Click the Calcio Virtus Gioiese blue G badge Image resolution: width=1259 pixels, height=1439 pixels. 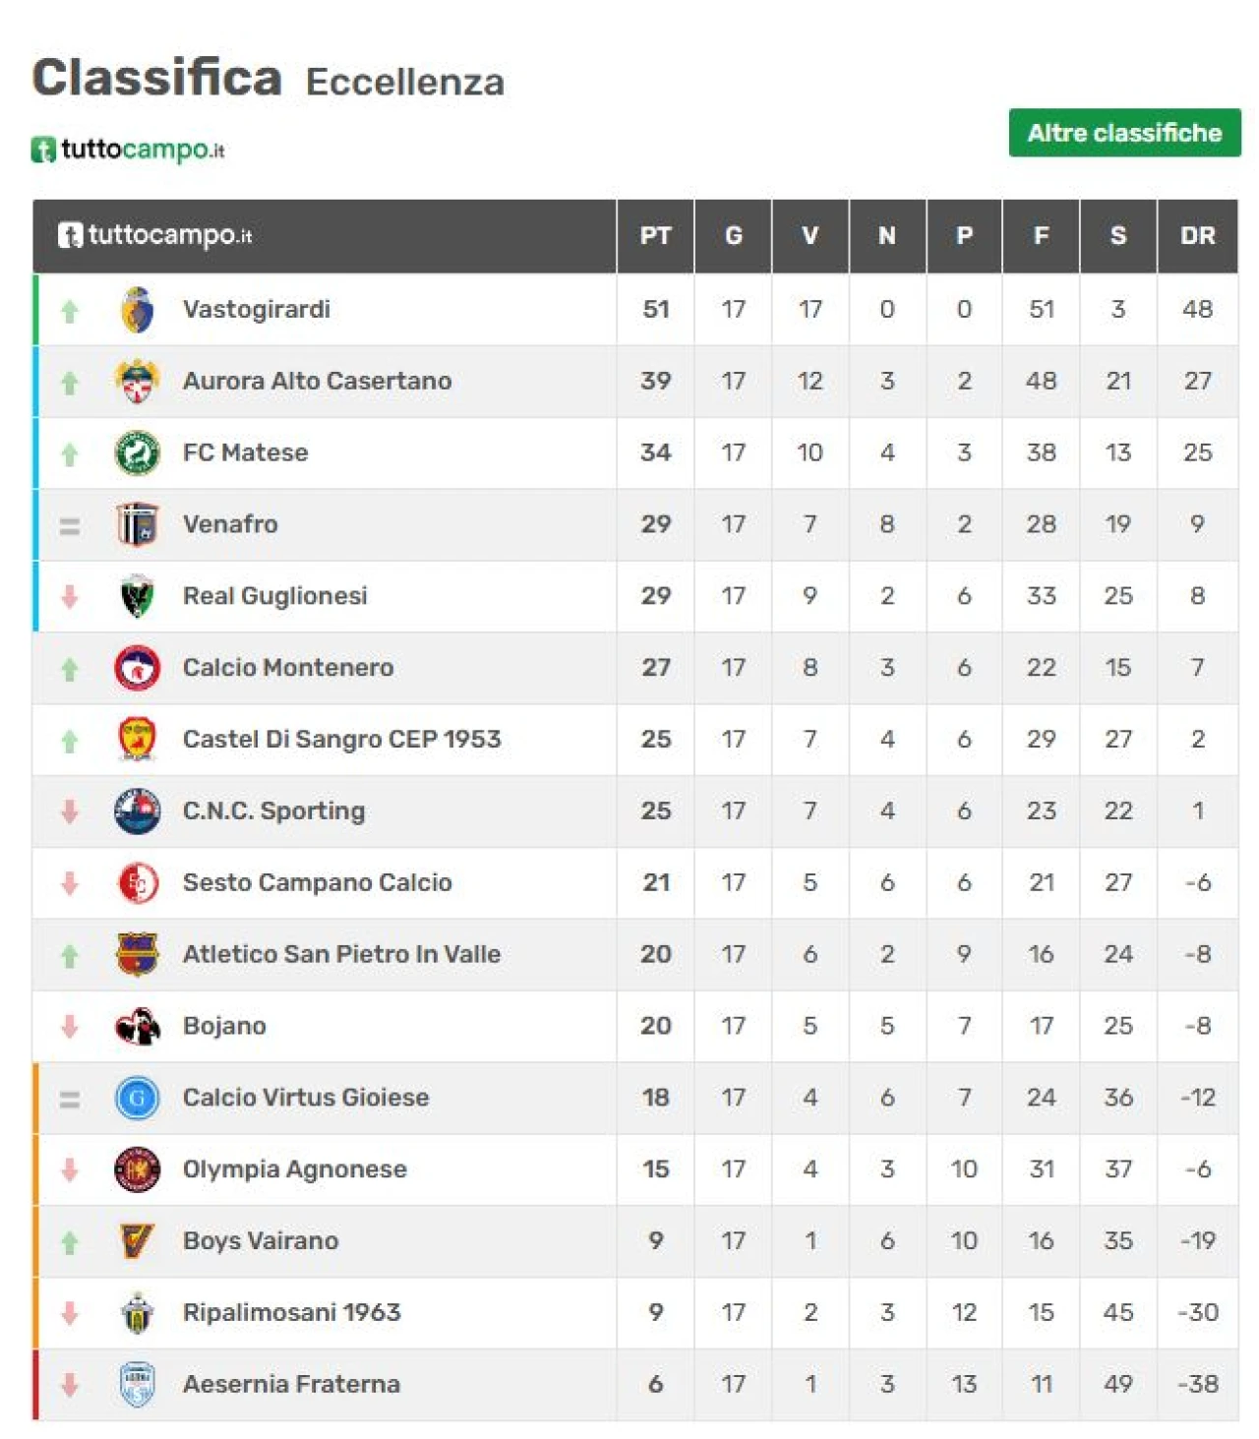(138, 1098)
